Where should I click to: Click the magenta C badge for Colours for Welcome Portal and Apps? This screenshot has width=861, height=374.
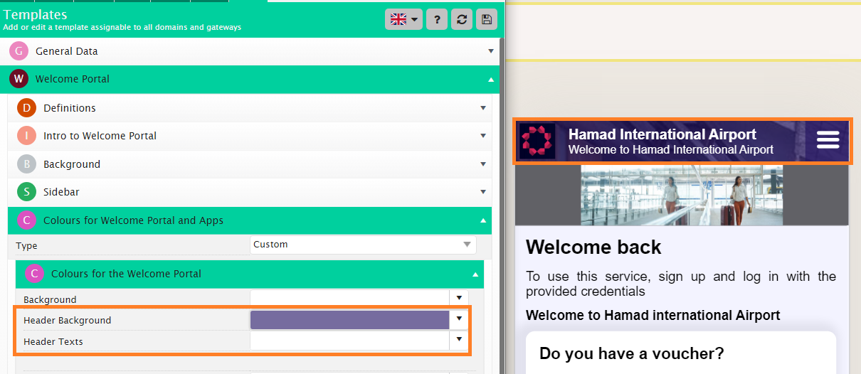(26, 220)
